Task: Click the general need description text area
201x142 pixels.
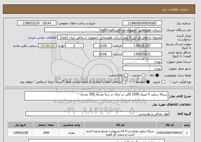Action: pos(96,96)
